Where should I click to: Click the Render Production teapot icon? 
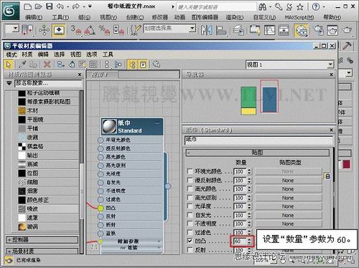click(x=347, y=30)
